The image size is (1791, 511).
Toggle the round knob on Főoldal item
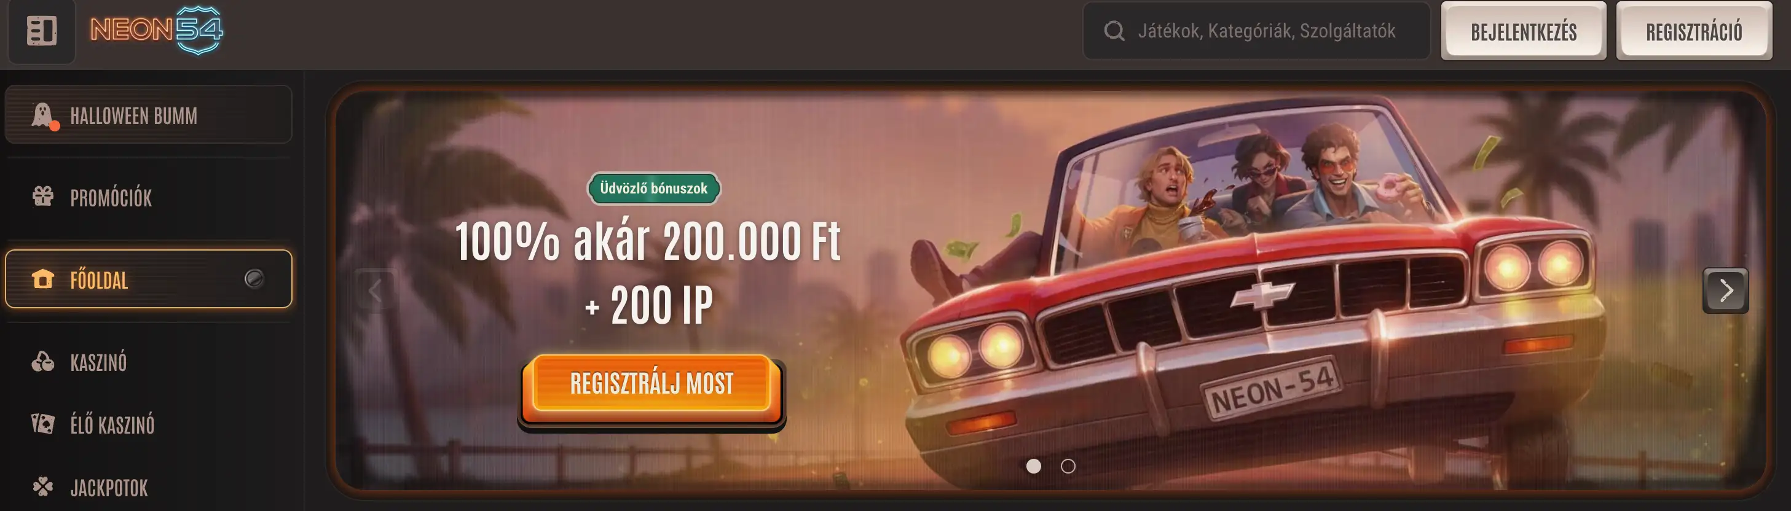[x=254, y=279]
